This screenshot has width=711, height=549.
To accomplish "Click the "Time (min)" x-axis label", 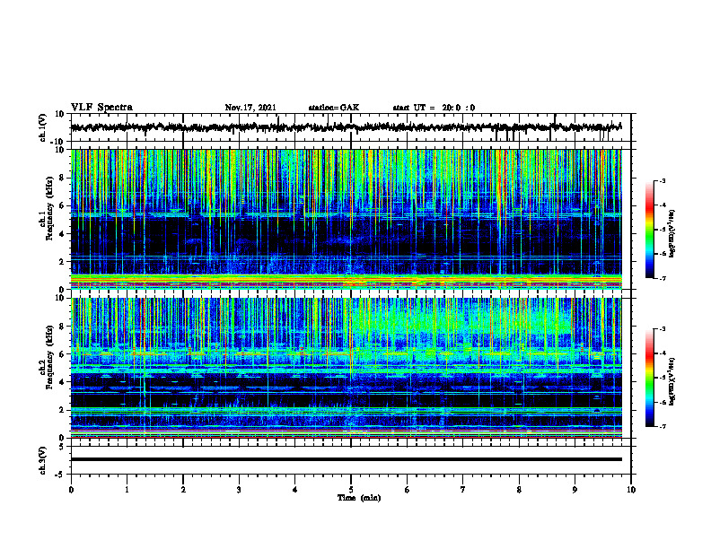I will 359,498.
